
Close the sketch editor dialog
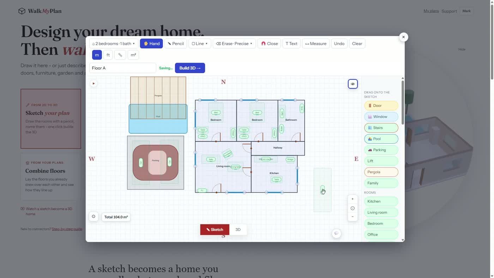(404, 37)
